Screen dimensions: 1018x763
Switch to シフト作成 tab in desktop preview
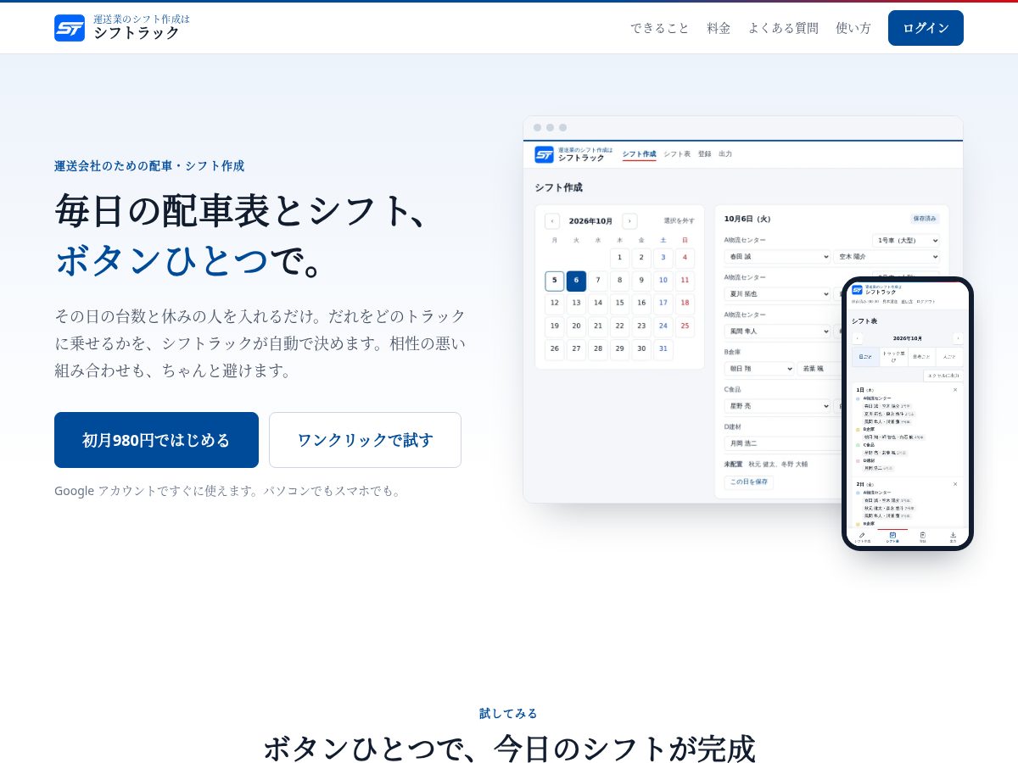[639, 154]
